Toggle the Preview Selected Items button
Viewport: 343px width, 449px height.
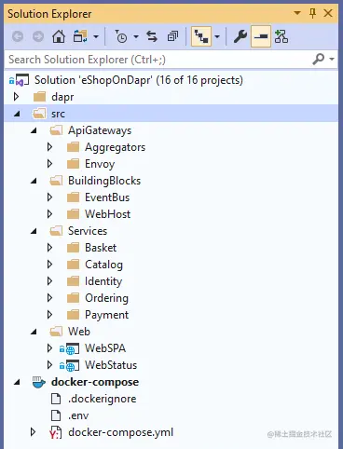(261, 36)
